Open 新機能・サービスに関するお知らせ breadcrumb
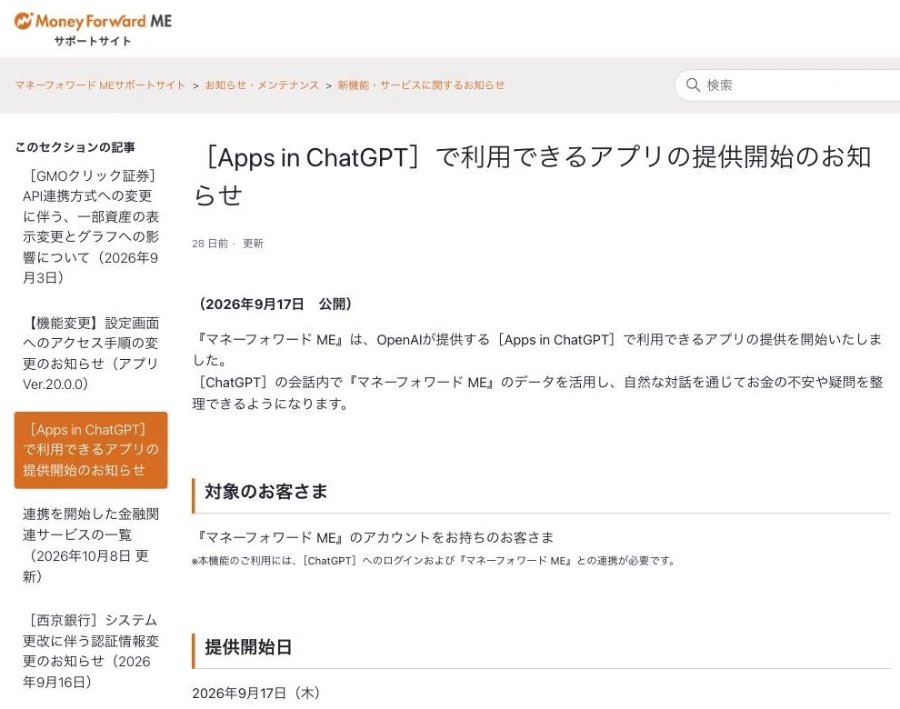Viewport: 900px width, 709px height. pos(421,85)
